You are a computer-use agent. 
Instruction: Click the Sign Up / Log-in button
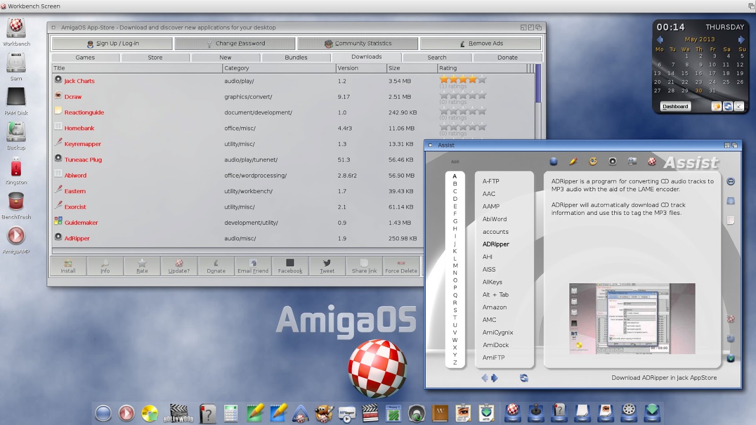click(x=112, y=43)
